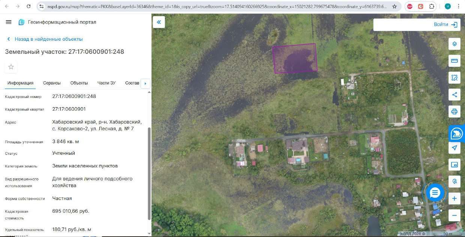Switch to the Части ЗУ tab
Screen dimensions: 465x237
pos(106,83)
